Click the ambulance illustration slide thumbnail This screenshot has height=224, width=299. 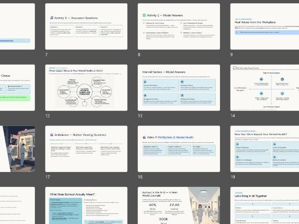click(x=17, y=149)
